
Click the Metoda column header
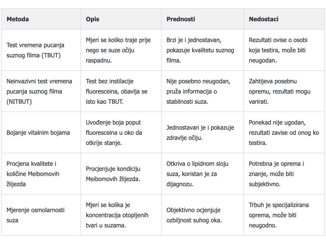click(x=18, y=19)
